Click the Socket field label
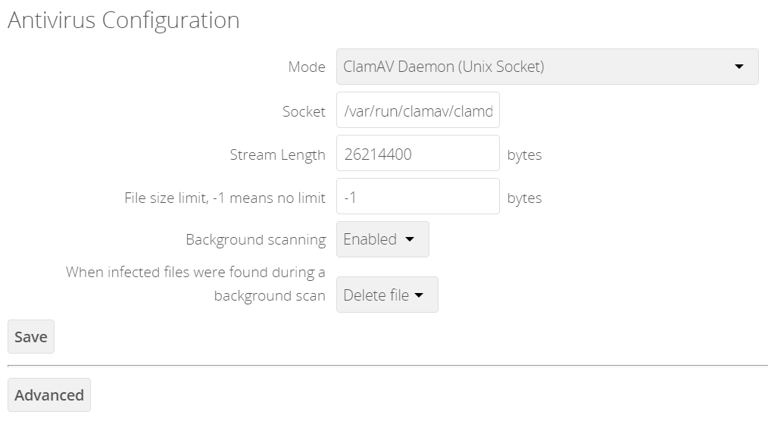Image resolution: width=768 pixels, height=421 pixels. tap(303, 111)
